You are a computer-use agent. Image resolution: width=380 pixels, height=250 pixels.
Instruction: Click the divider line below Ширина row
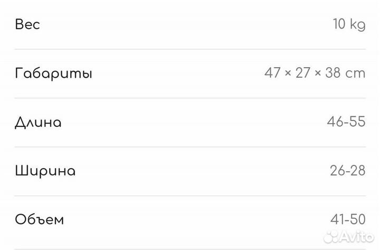[x=190, y=196]
